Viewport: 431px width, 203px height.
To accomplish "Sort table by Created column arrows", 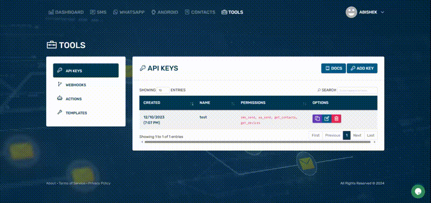I will coord(192,103).
